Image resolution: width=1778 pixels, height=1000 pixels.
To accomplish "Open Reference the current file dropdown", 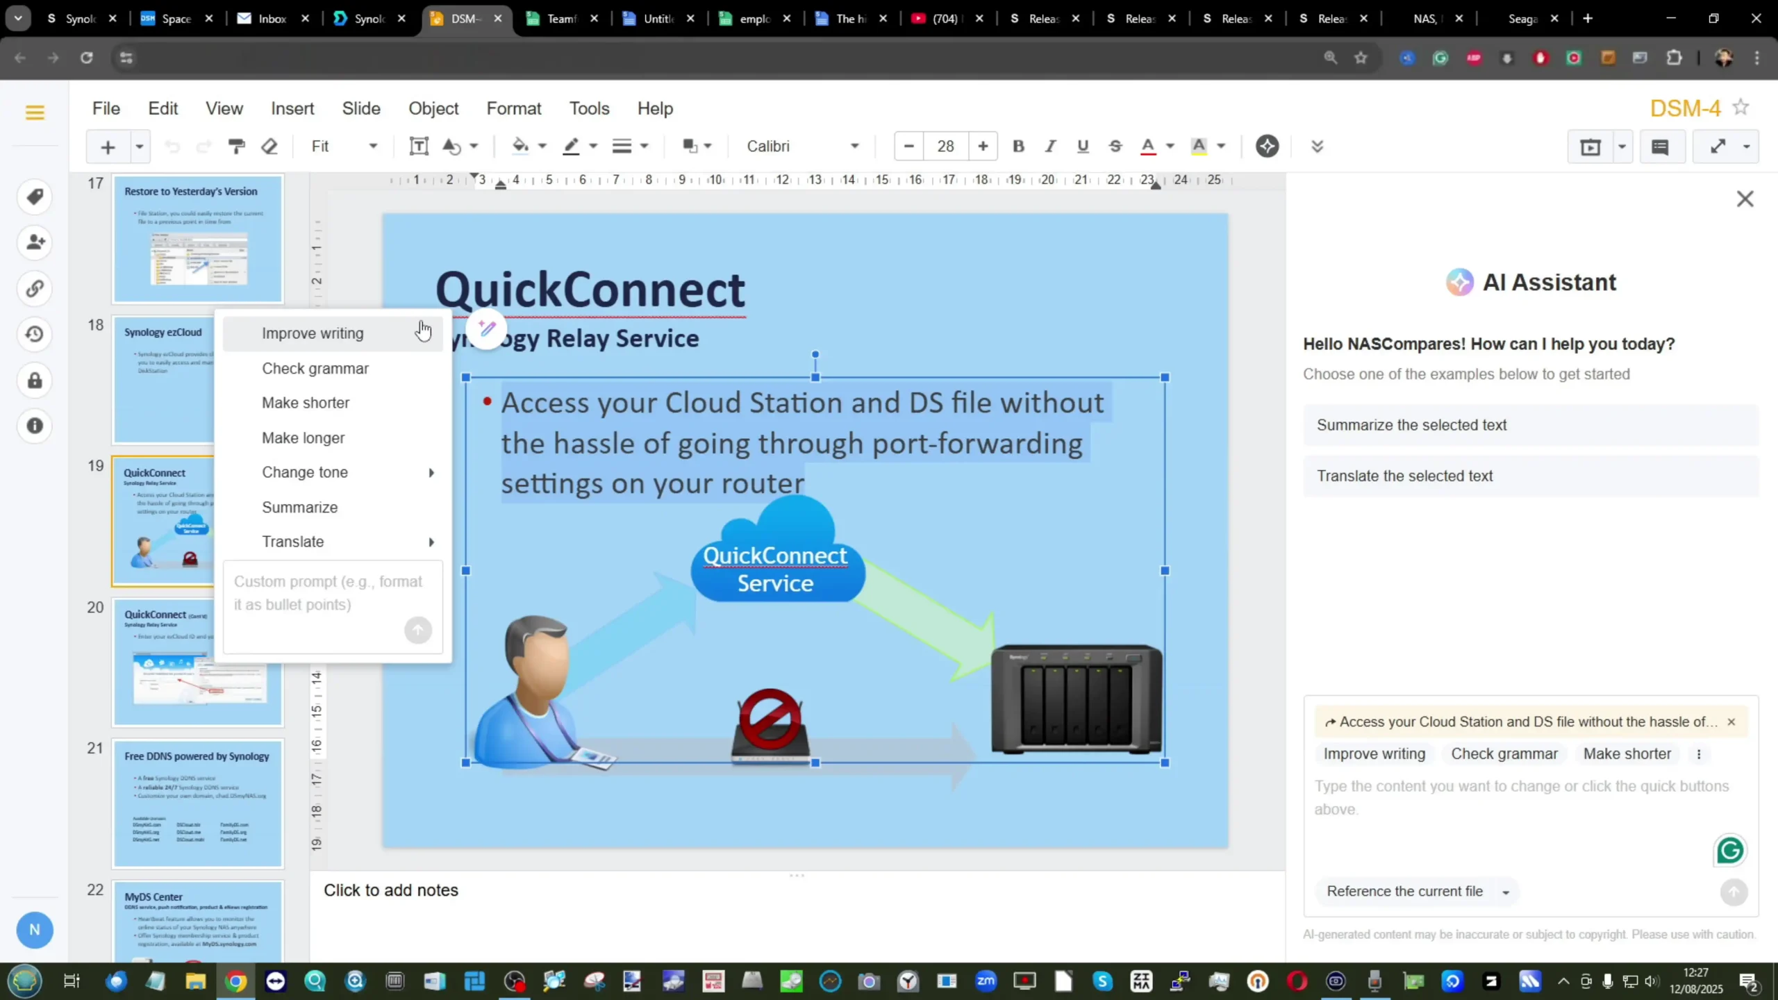I will pos(1418,891).
